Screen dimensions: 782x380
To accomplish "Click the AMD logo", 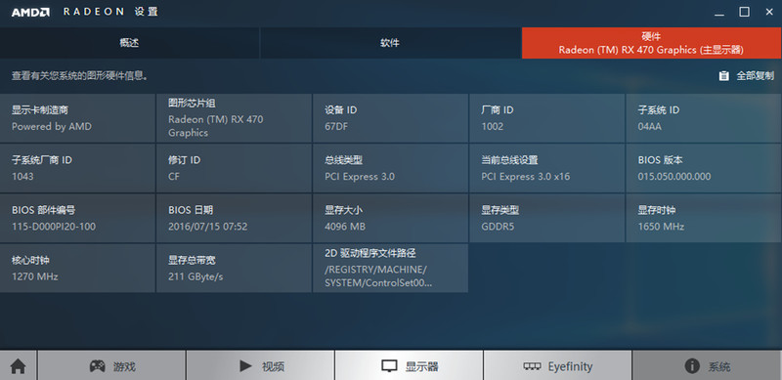I will [x=30, y=12].
